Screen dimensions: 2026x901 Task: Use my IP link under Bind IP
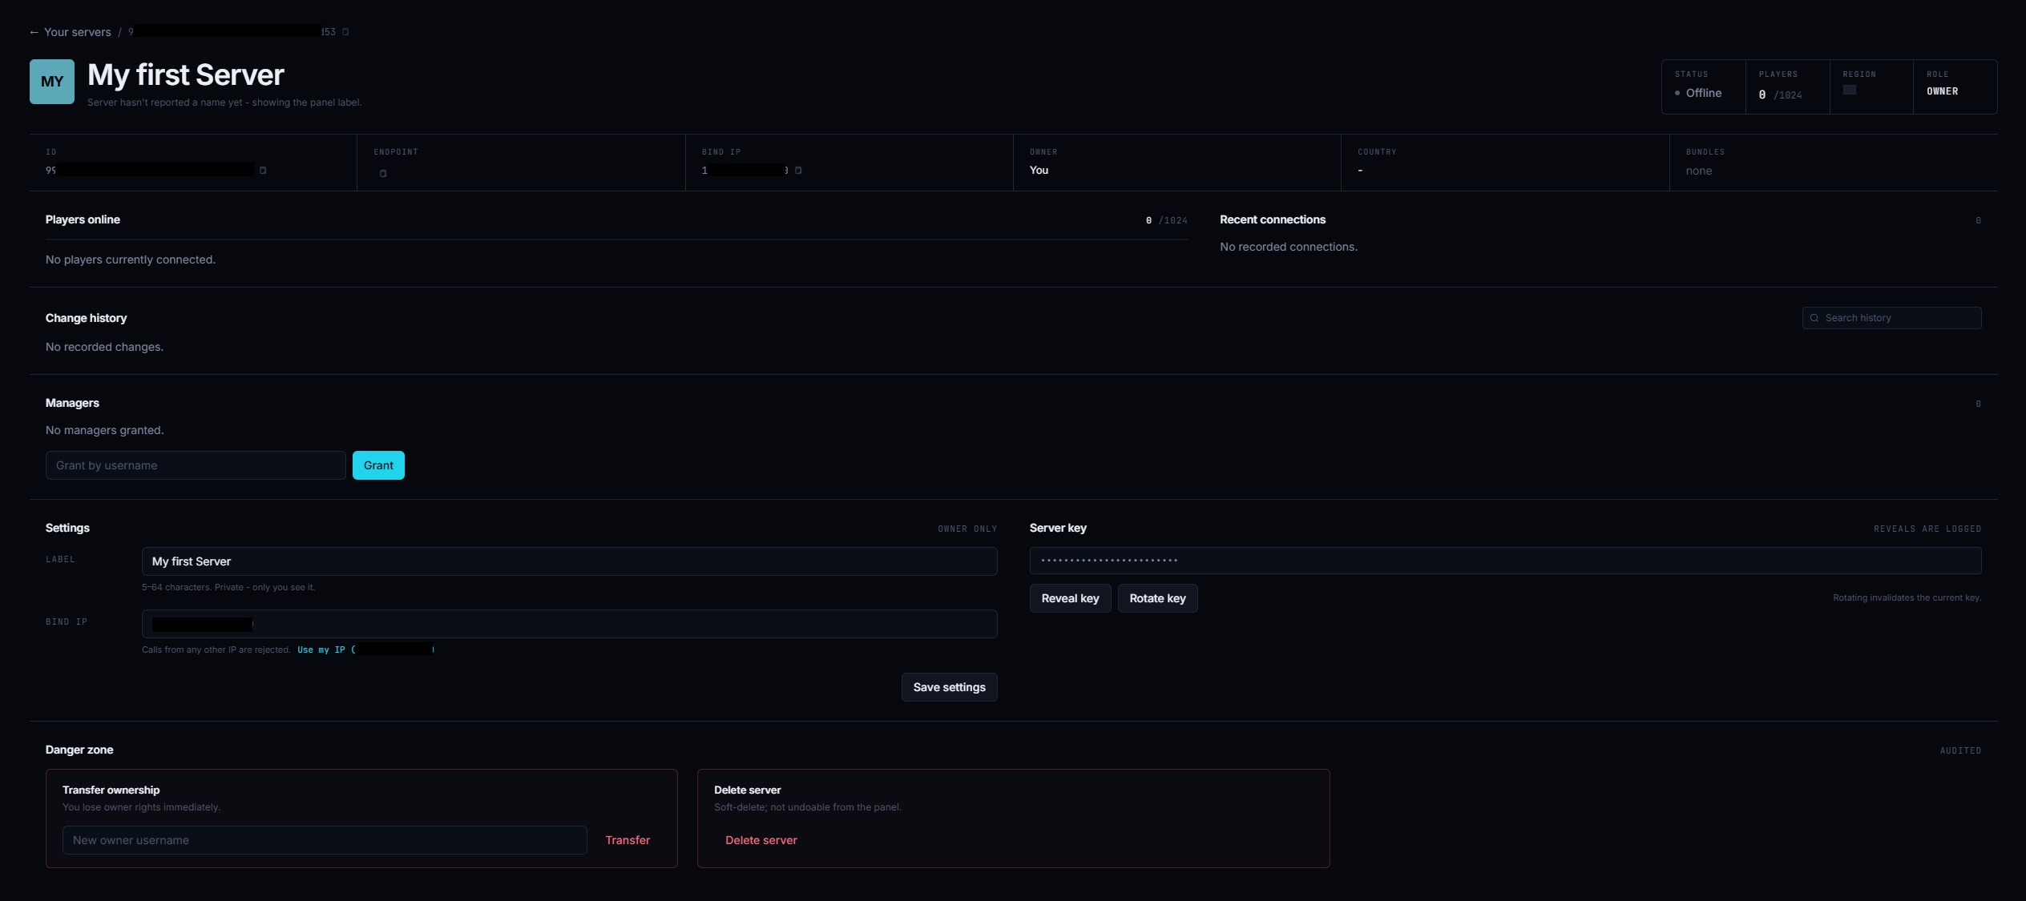tap(365, 650)
